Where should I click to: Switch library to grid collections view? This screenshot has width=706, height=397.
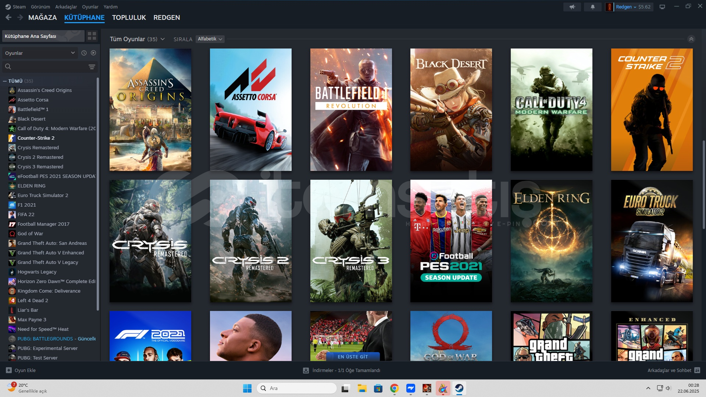[92, 36]
